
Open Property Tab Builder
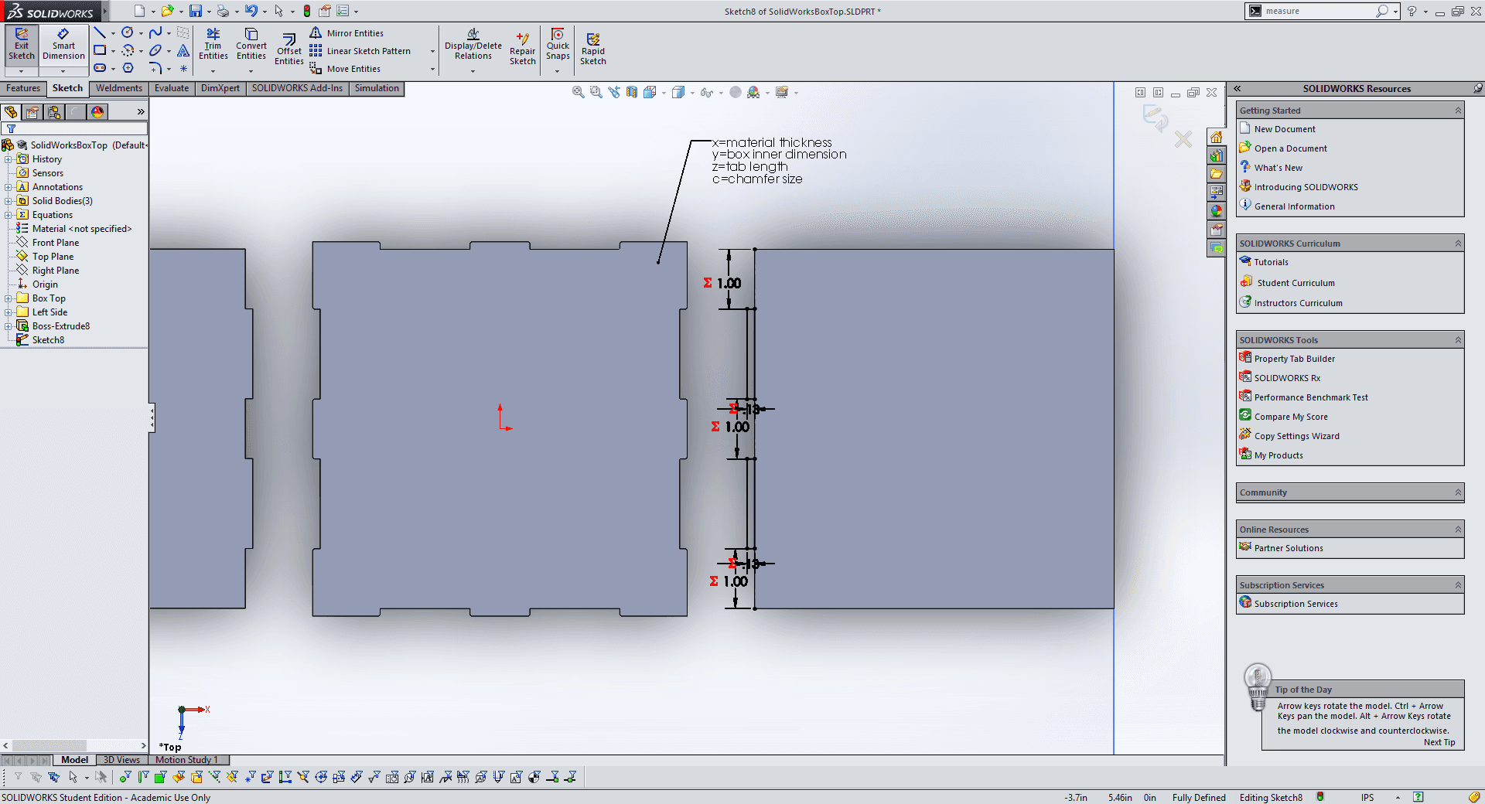(1294, 359)
